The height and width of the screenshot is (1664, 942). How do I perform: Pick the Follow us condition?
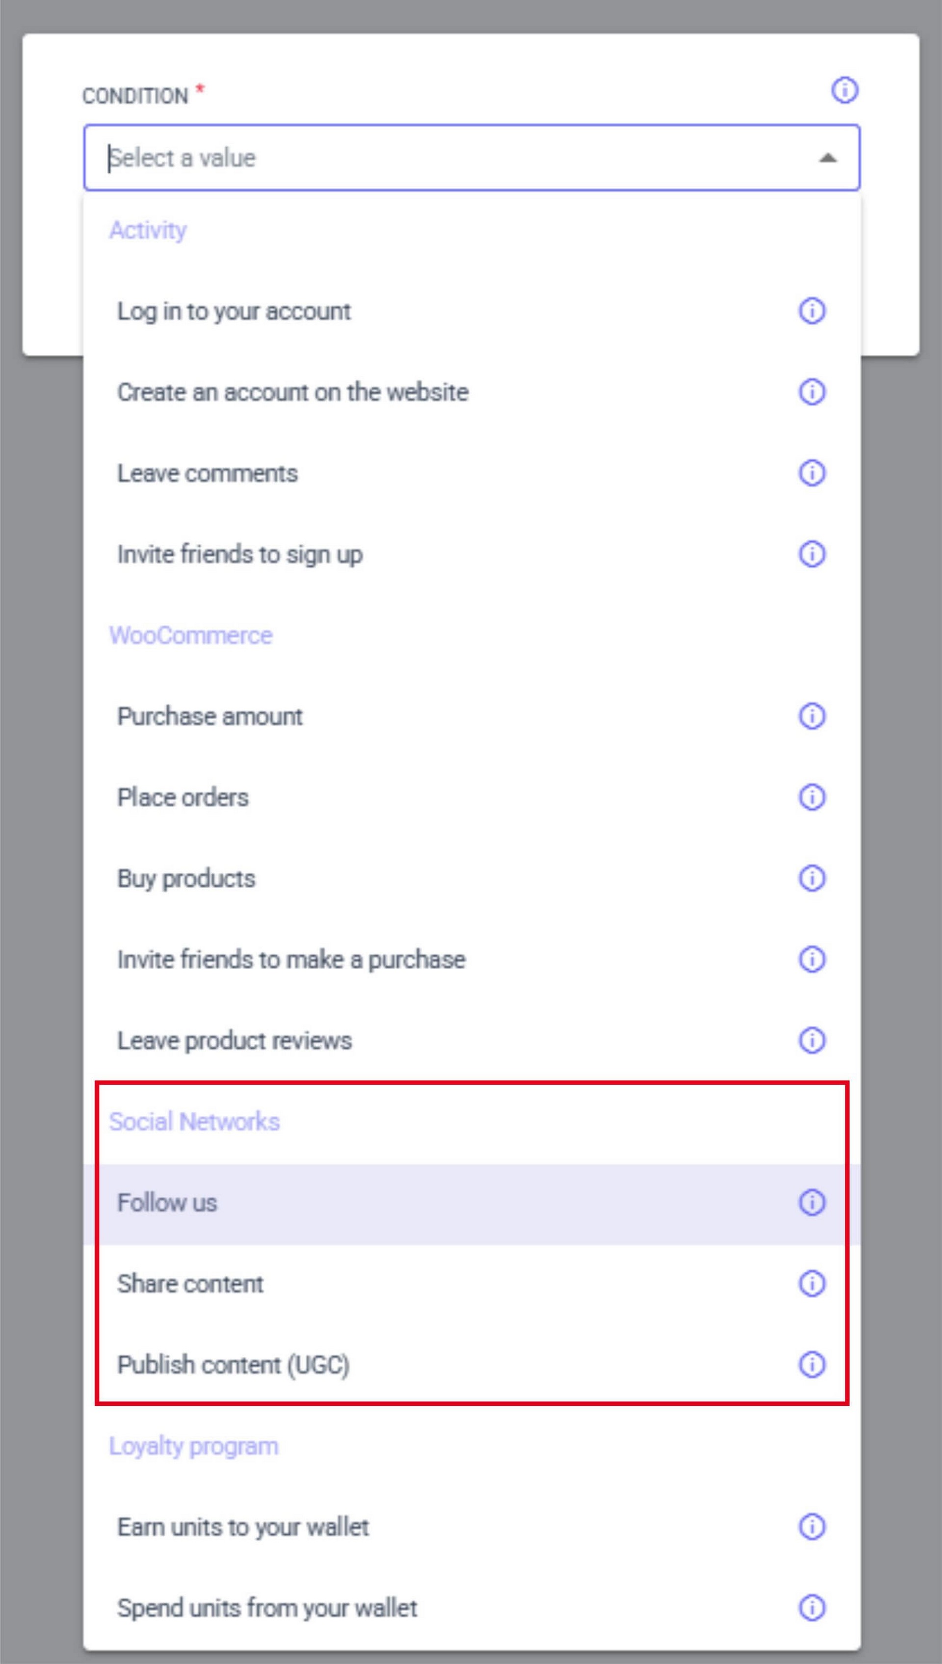click(168, 1203)
